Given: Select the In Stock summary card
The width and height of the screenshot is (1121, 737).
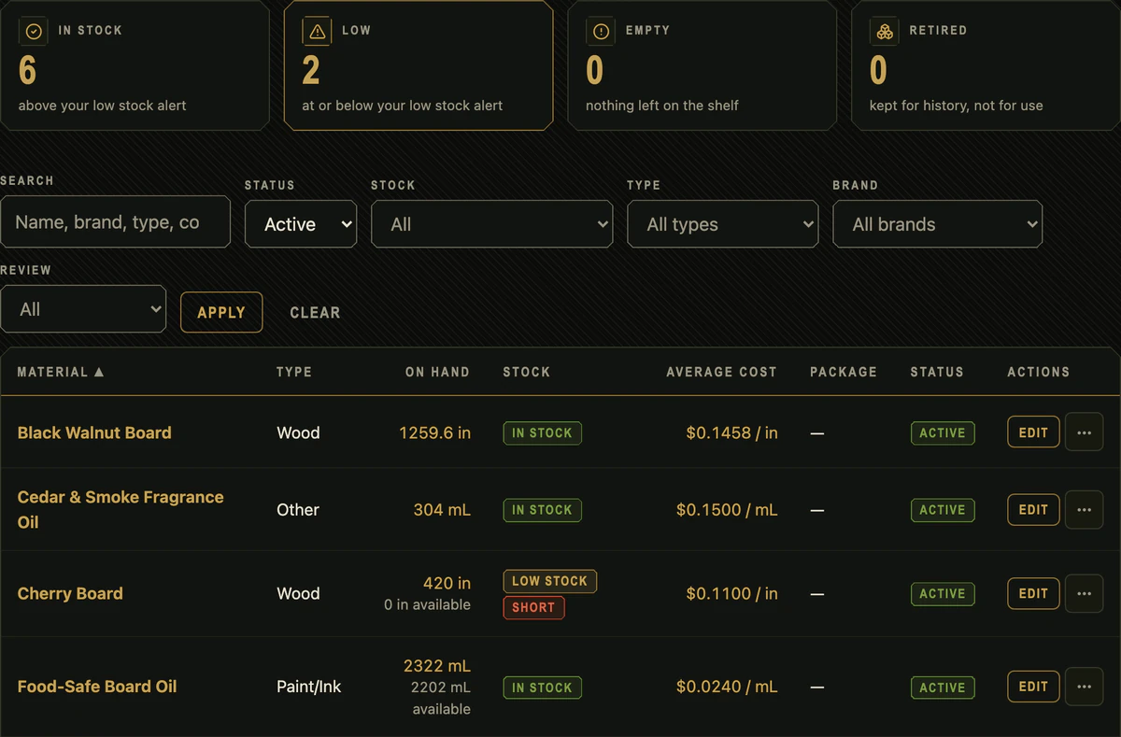Looking at the screenshot, I should pos(135,64).
